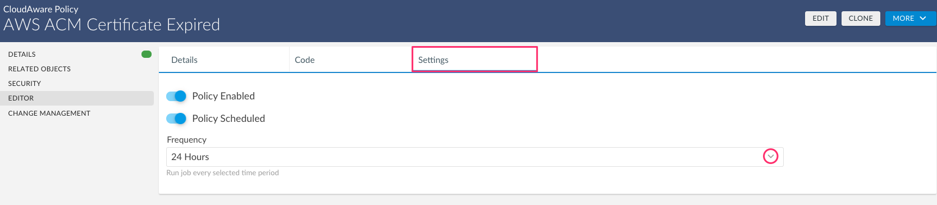
Task: Toggle the Policy Enabled switch
Action: 176,96
